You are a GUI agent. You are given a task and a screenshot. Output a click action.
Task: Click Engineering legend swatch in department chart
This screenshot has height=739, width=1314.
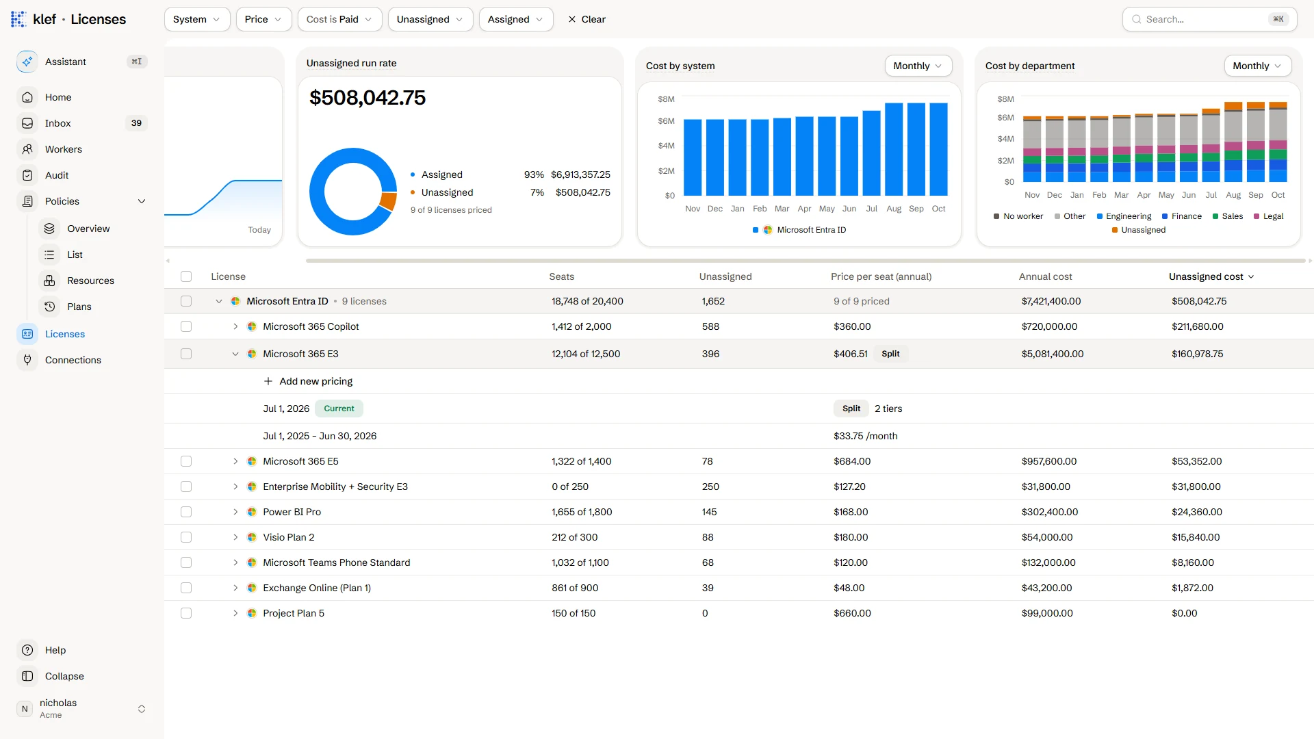(1100, 216)
